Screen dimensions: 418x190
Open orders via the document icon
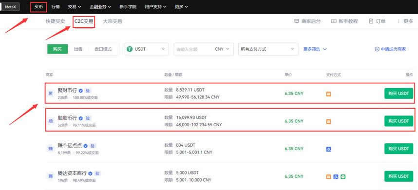371,21
